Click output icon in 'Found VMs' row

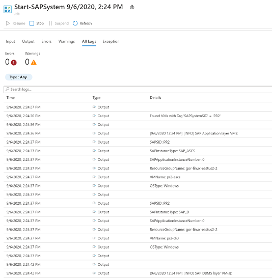coord(94,116)
